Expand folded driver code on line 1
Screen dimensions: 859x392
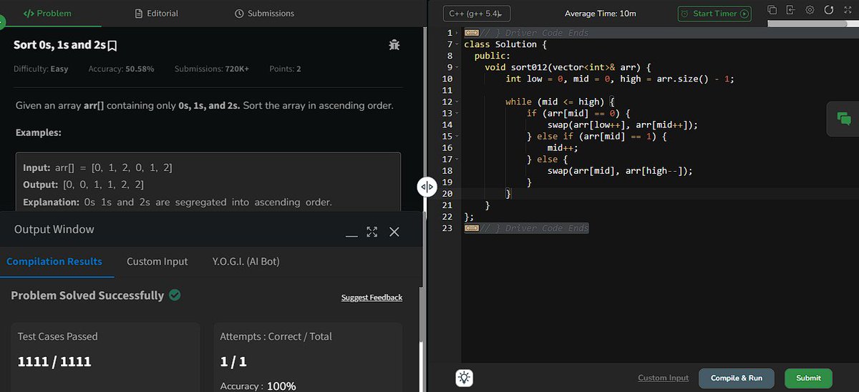click(472, 33)
